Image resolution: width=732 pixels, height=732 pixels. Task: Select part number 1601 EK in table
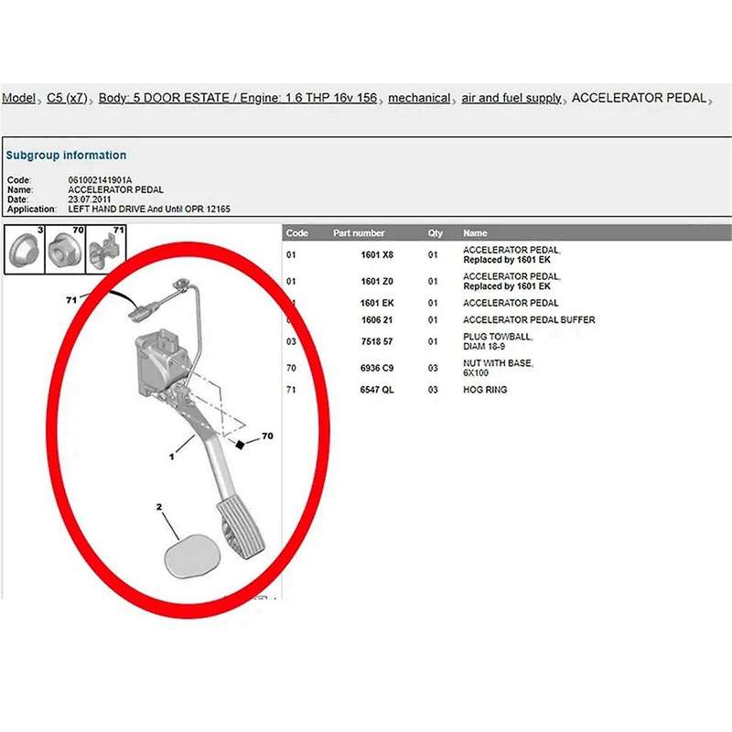point(377,303)
